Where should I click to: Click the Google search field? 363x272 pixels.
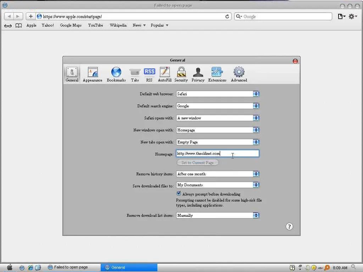click(x=283, y=16)
